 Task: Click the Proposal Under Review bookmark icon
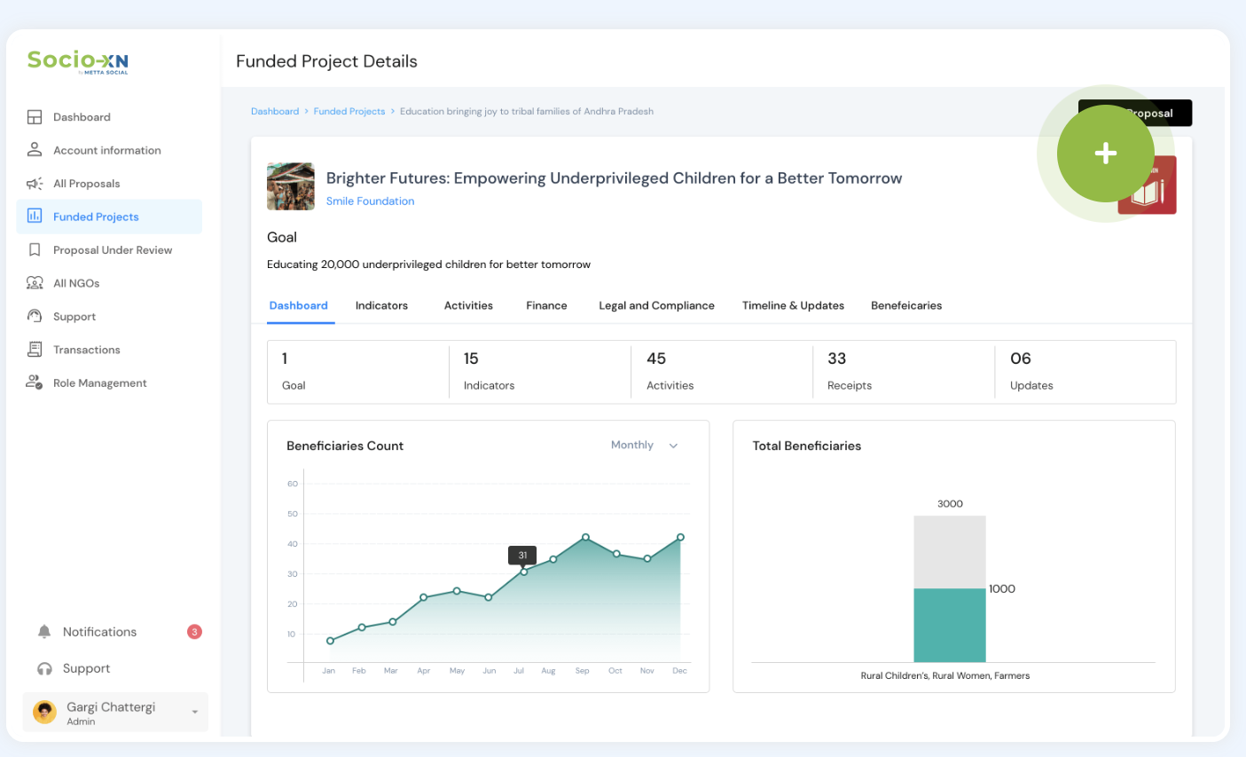click(35, 250)
